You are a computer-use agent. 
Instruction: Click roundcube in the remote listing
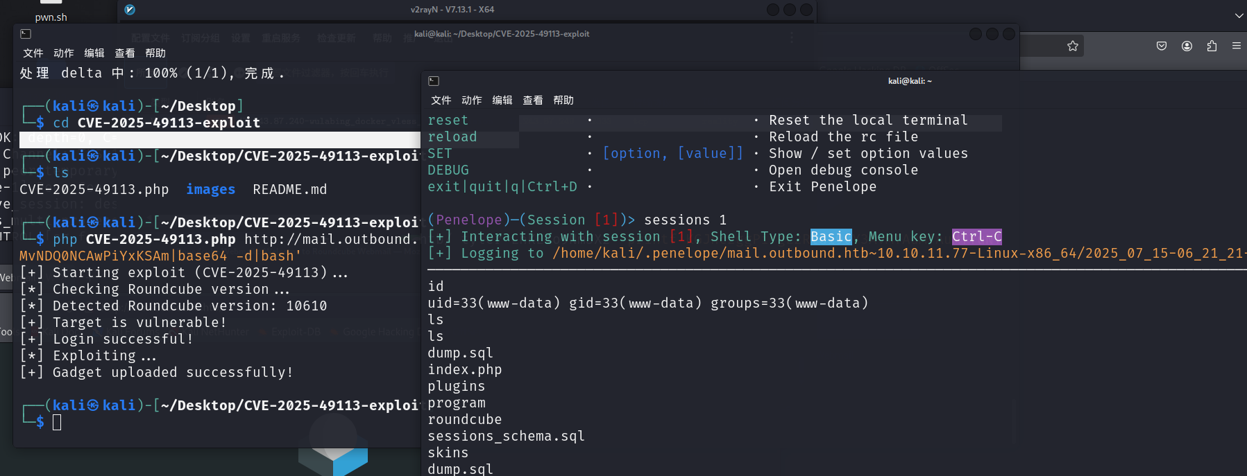464,420
